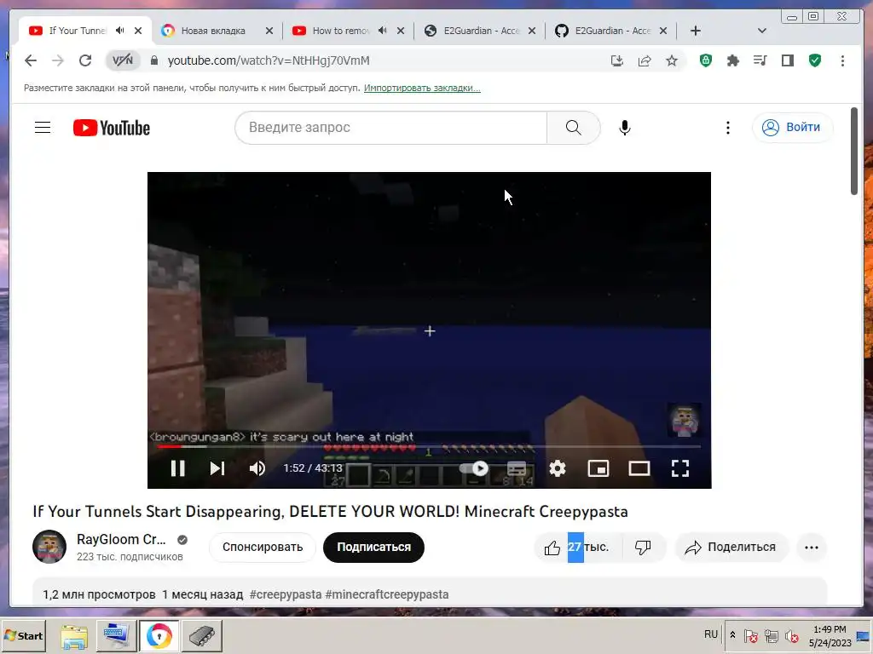Bookmark this page with star
The width and height of the screenshot is (873, 654).
(672, 60)
